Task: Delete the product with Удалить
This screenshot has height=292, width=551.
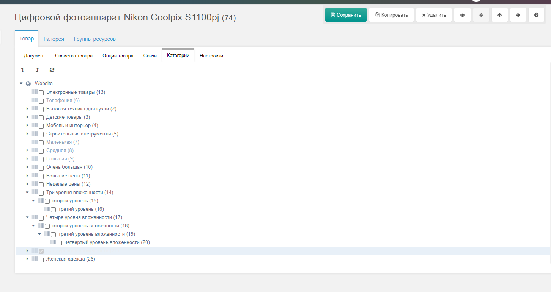Action: pos(434,15)
